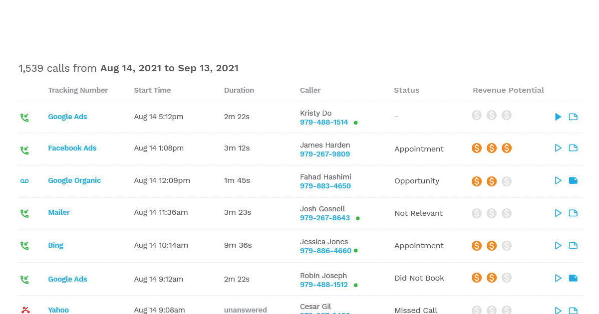Play the James Harden call recording
Screen dimensions: 599x314
[558, 148]
